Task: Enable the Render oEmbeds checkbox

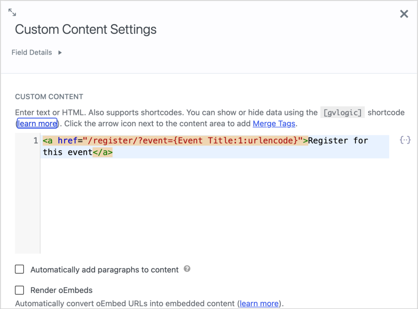Action: point(20,290)
